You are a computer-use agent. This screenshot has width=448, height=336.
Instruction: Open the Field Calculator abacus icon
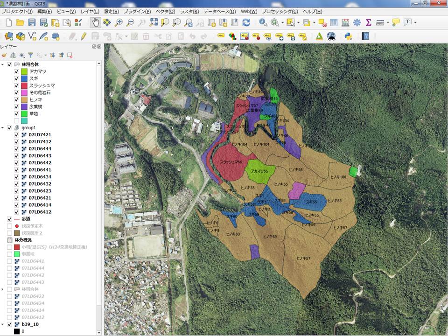345,22
